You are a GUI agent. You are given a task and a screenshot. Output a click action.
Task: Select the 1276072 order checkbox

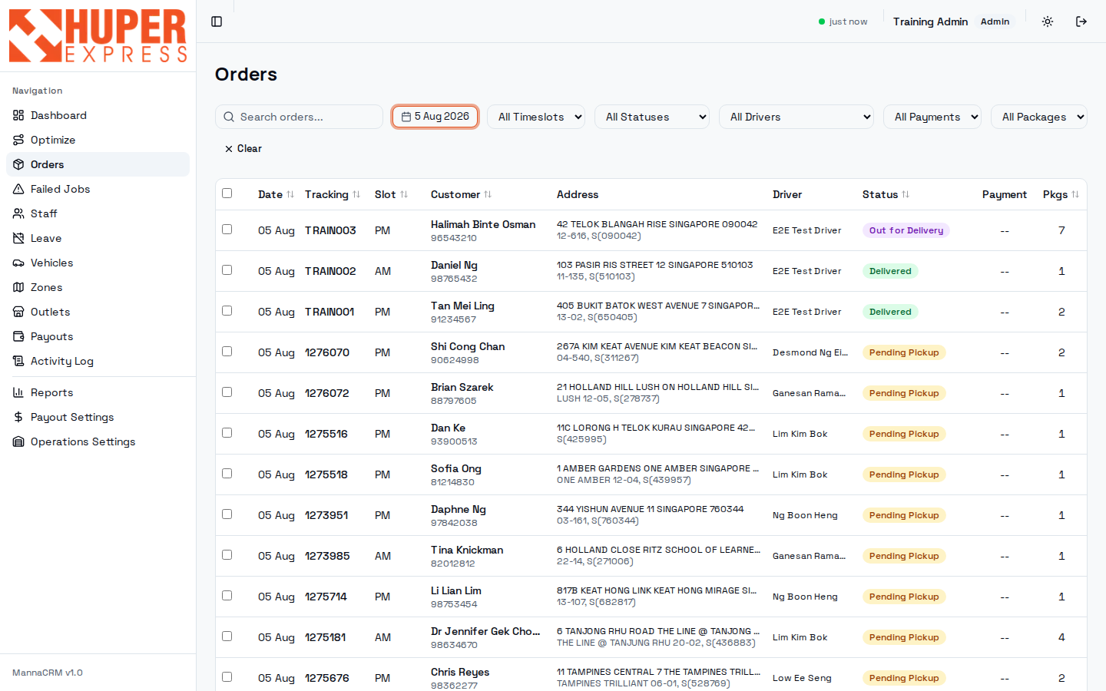pyautogui.click(x=227, y=392)
